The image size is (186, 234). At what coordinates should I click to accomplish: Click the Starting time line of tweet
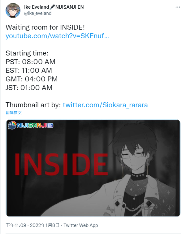pos(27,53)
